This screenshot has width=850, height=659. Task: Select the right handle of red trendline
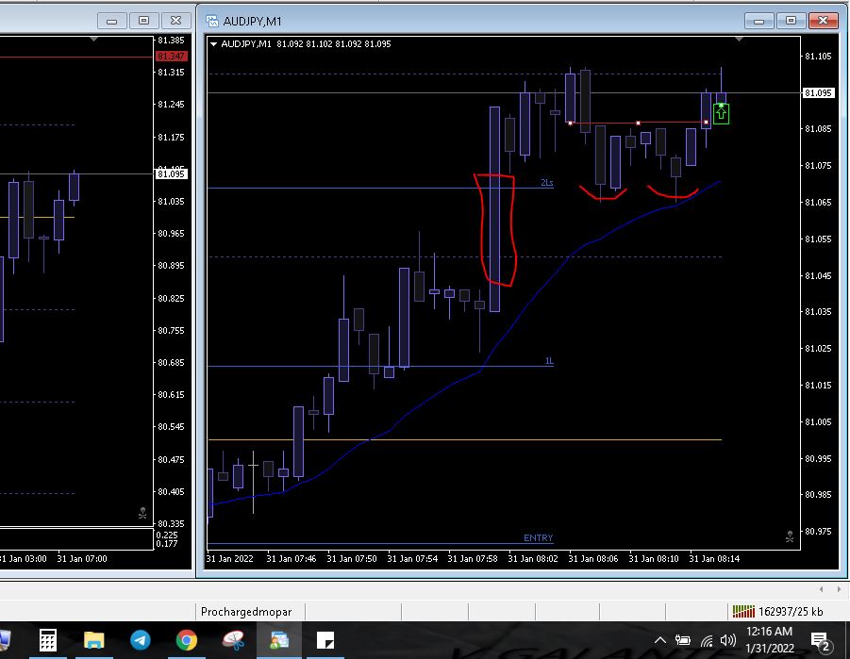tap(706, 123)
